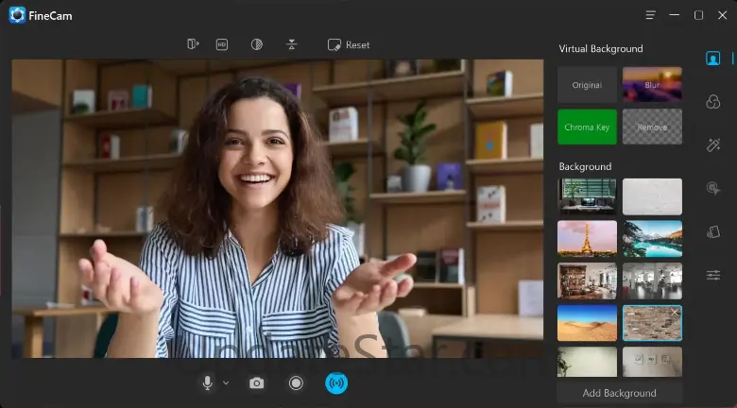
Task: Click the contrast adjustment toolbar icon
Action: 257,44
